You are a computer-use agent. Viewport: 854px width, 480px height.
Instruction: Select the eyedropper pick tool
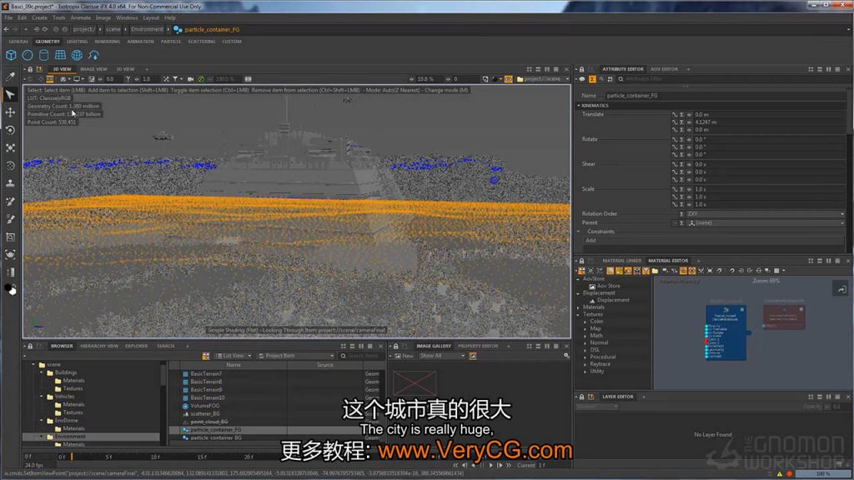[10, 77]
